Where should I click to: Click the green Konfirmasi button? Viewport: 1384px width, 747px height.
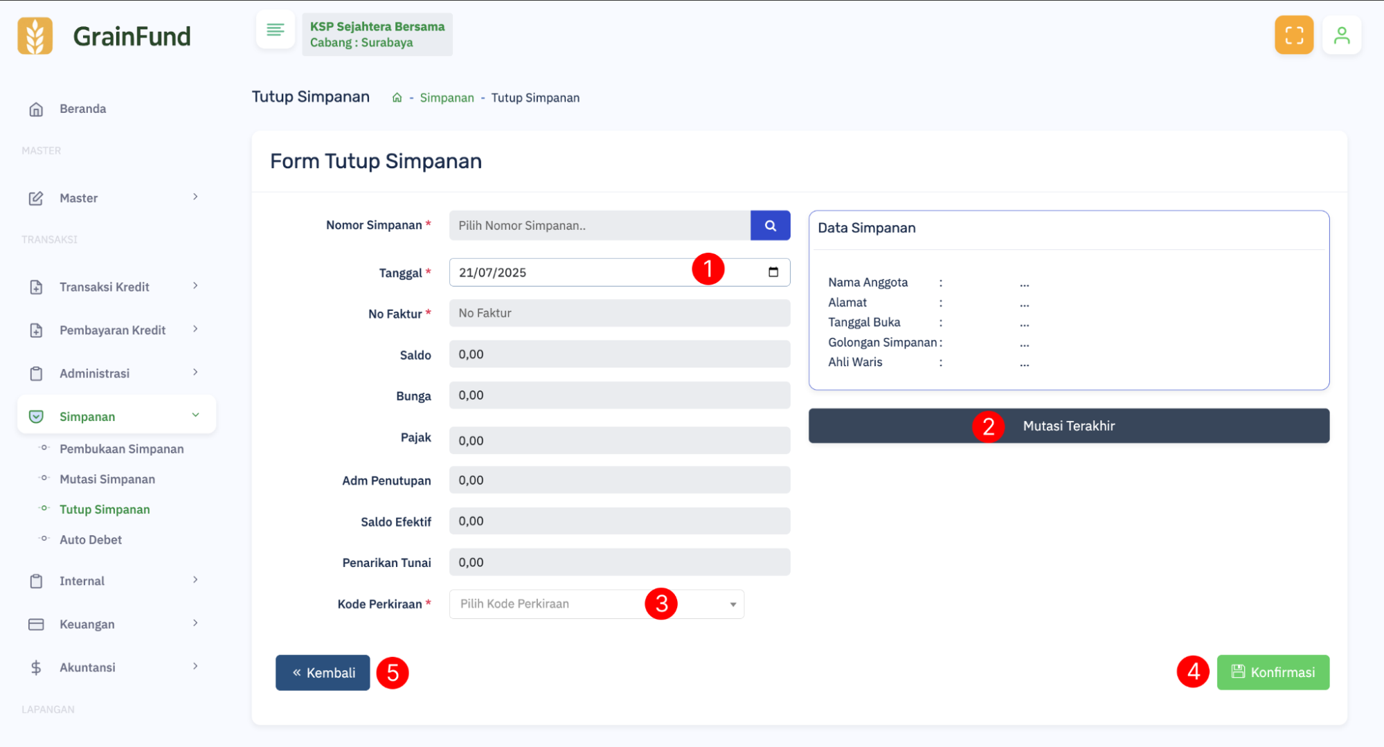pyautogui.click(x=1273, y=672)
